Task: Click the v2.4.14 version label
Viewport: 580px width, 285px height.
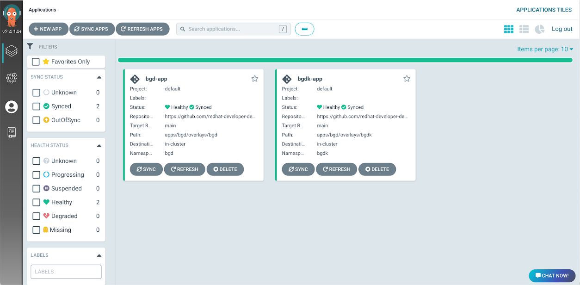Action: (11, 32)
